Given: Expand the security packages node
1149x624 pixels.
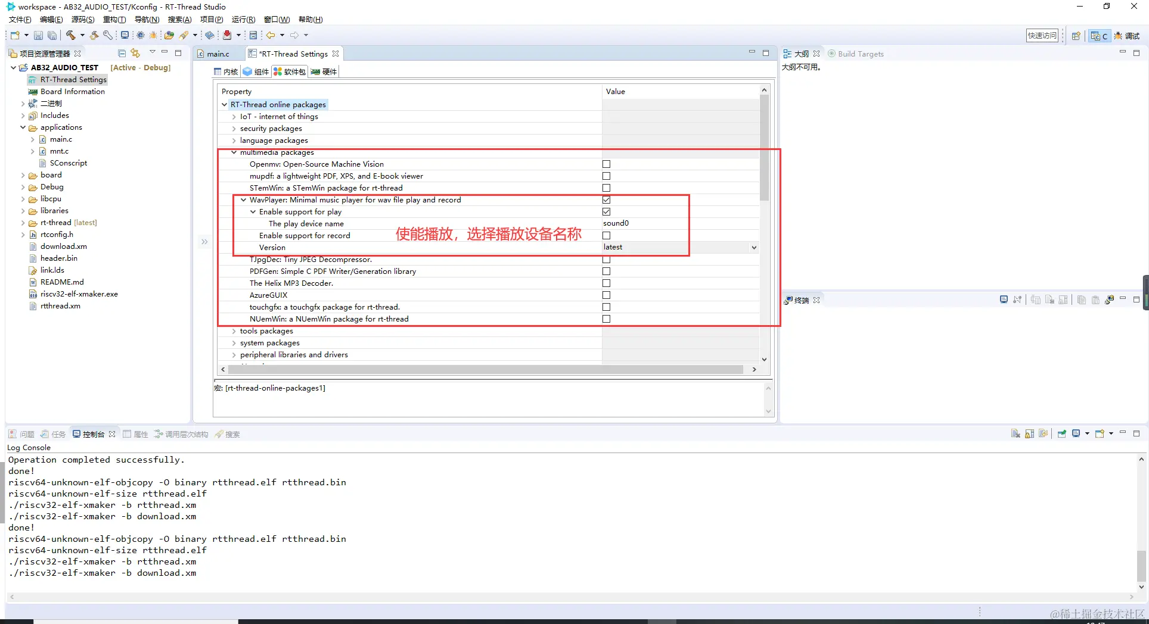Looking at the screenshot, I should 234,129.
